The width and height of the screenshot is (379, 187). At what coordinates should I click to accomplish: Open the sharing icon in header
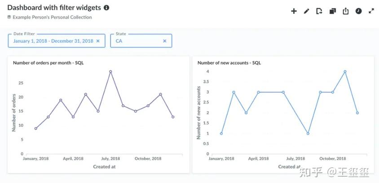click(345, 11)
